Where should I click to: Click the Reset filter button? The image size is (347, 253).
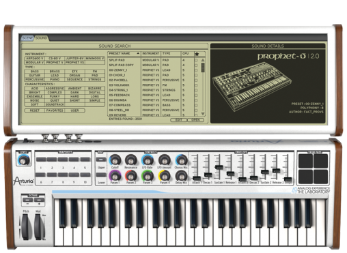click(35, 110)
